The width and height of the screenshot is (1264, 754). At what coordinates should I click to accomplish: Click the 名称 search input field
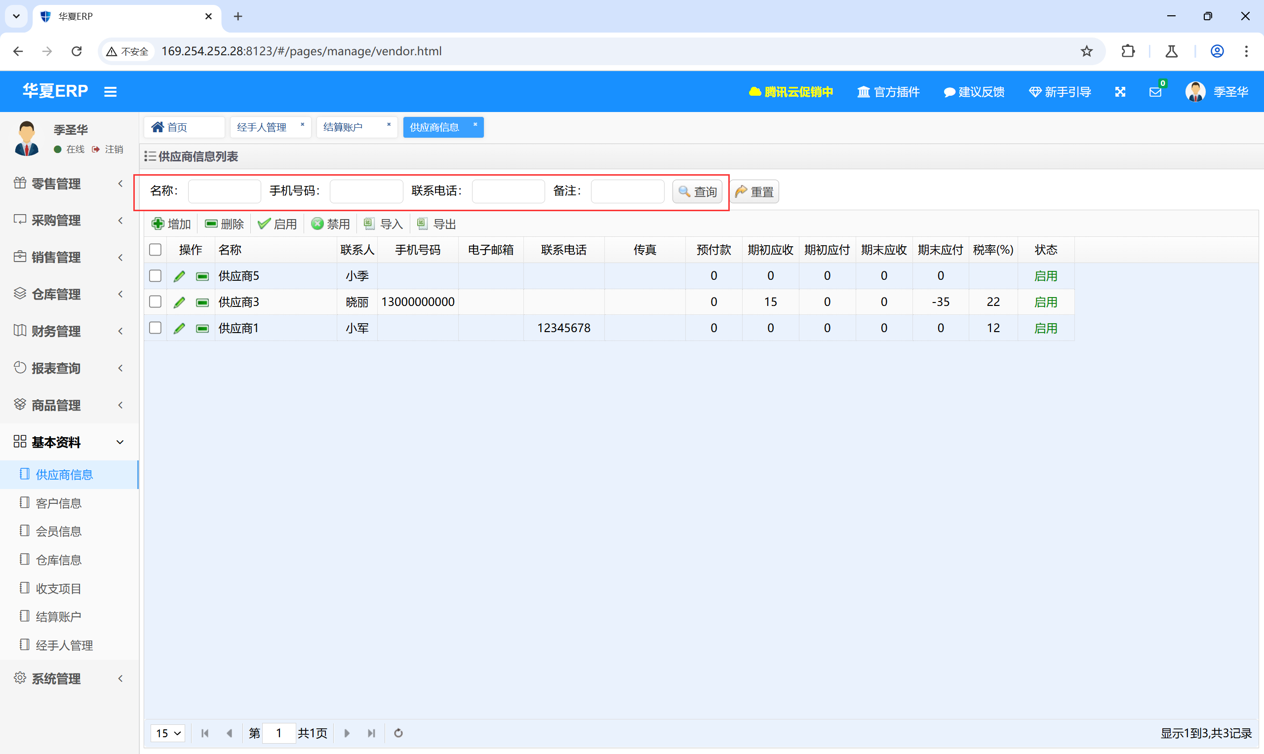click(x=224, y=191)
